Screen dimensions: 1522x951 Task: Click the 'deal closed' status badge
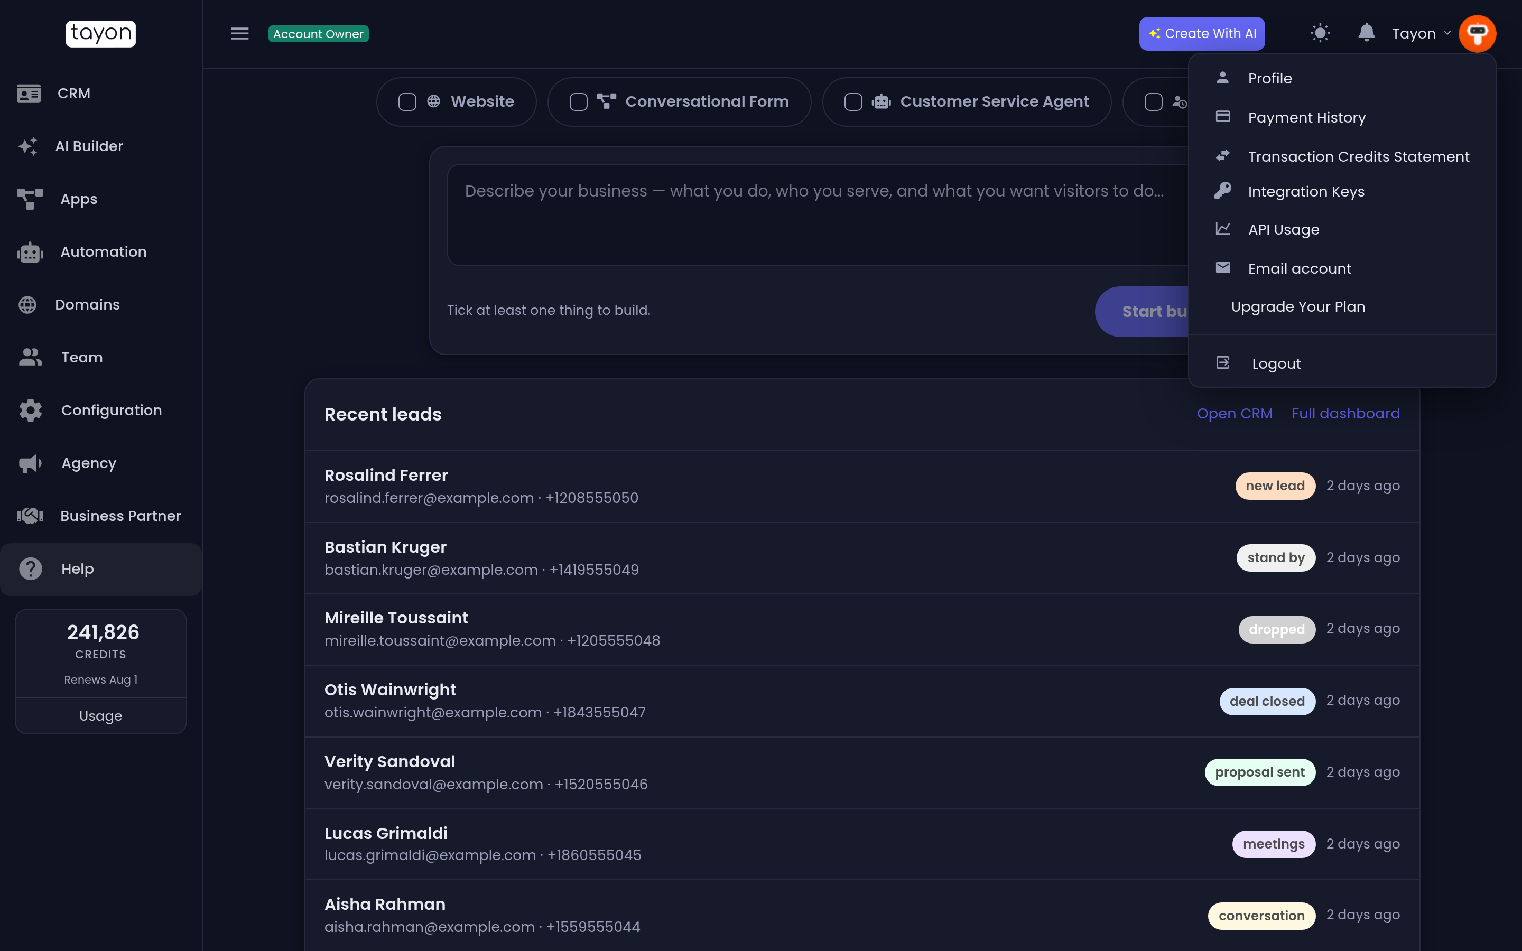[1267, 701]
